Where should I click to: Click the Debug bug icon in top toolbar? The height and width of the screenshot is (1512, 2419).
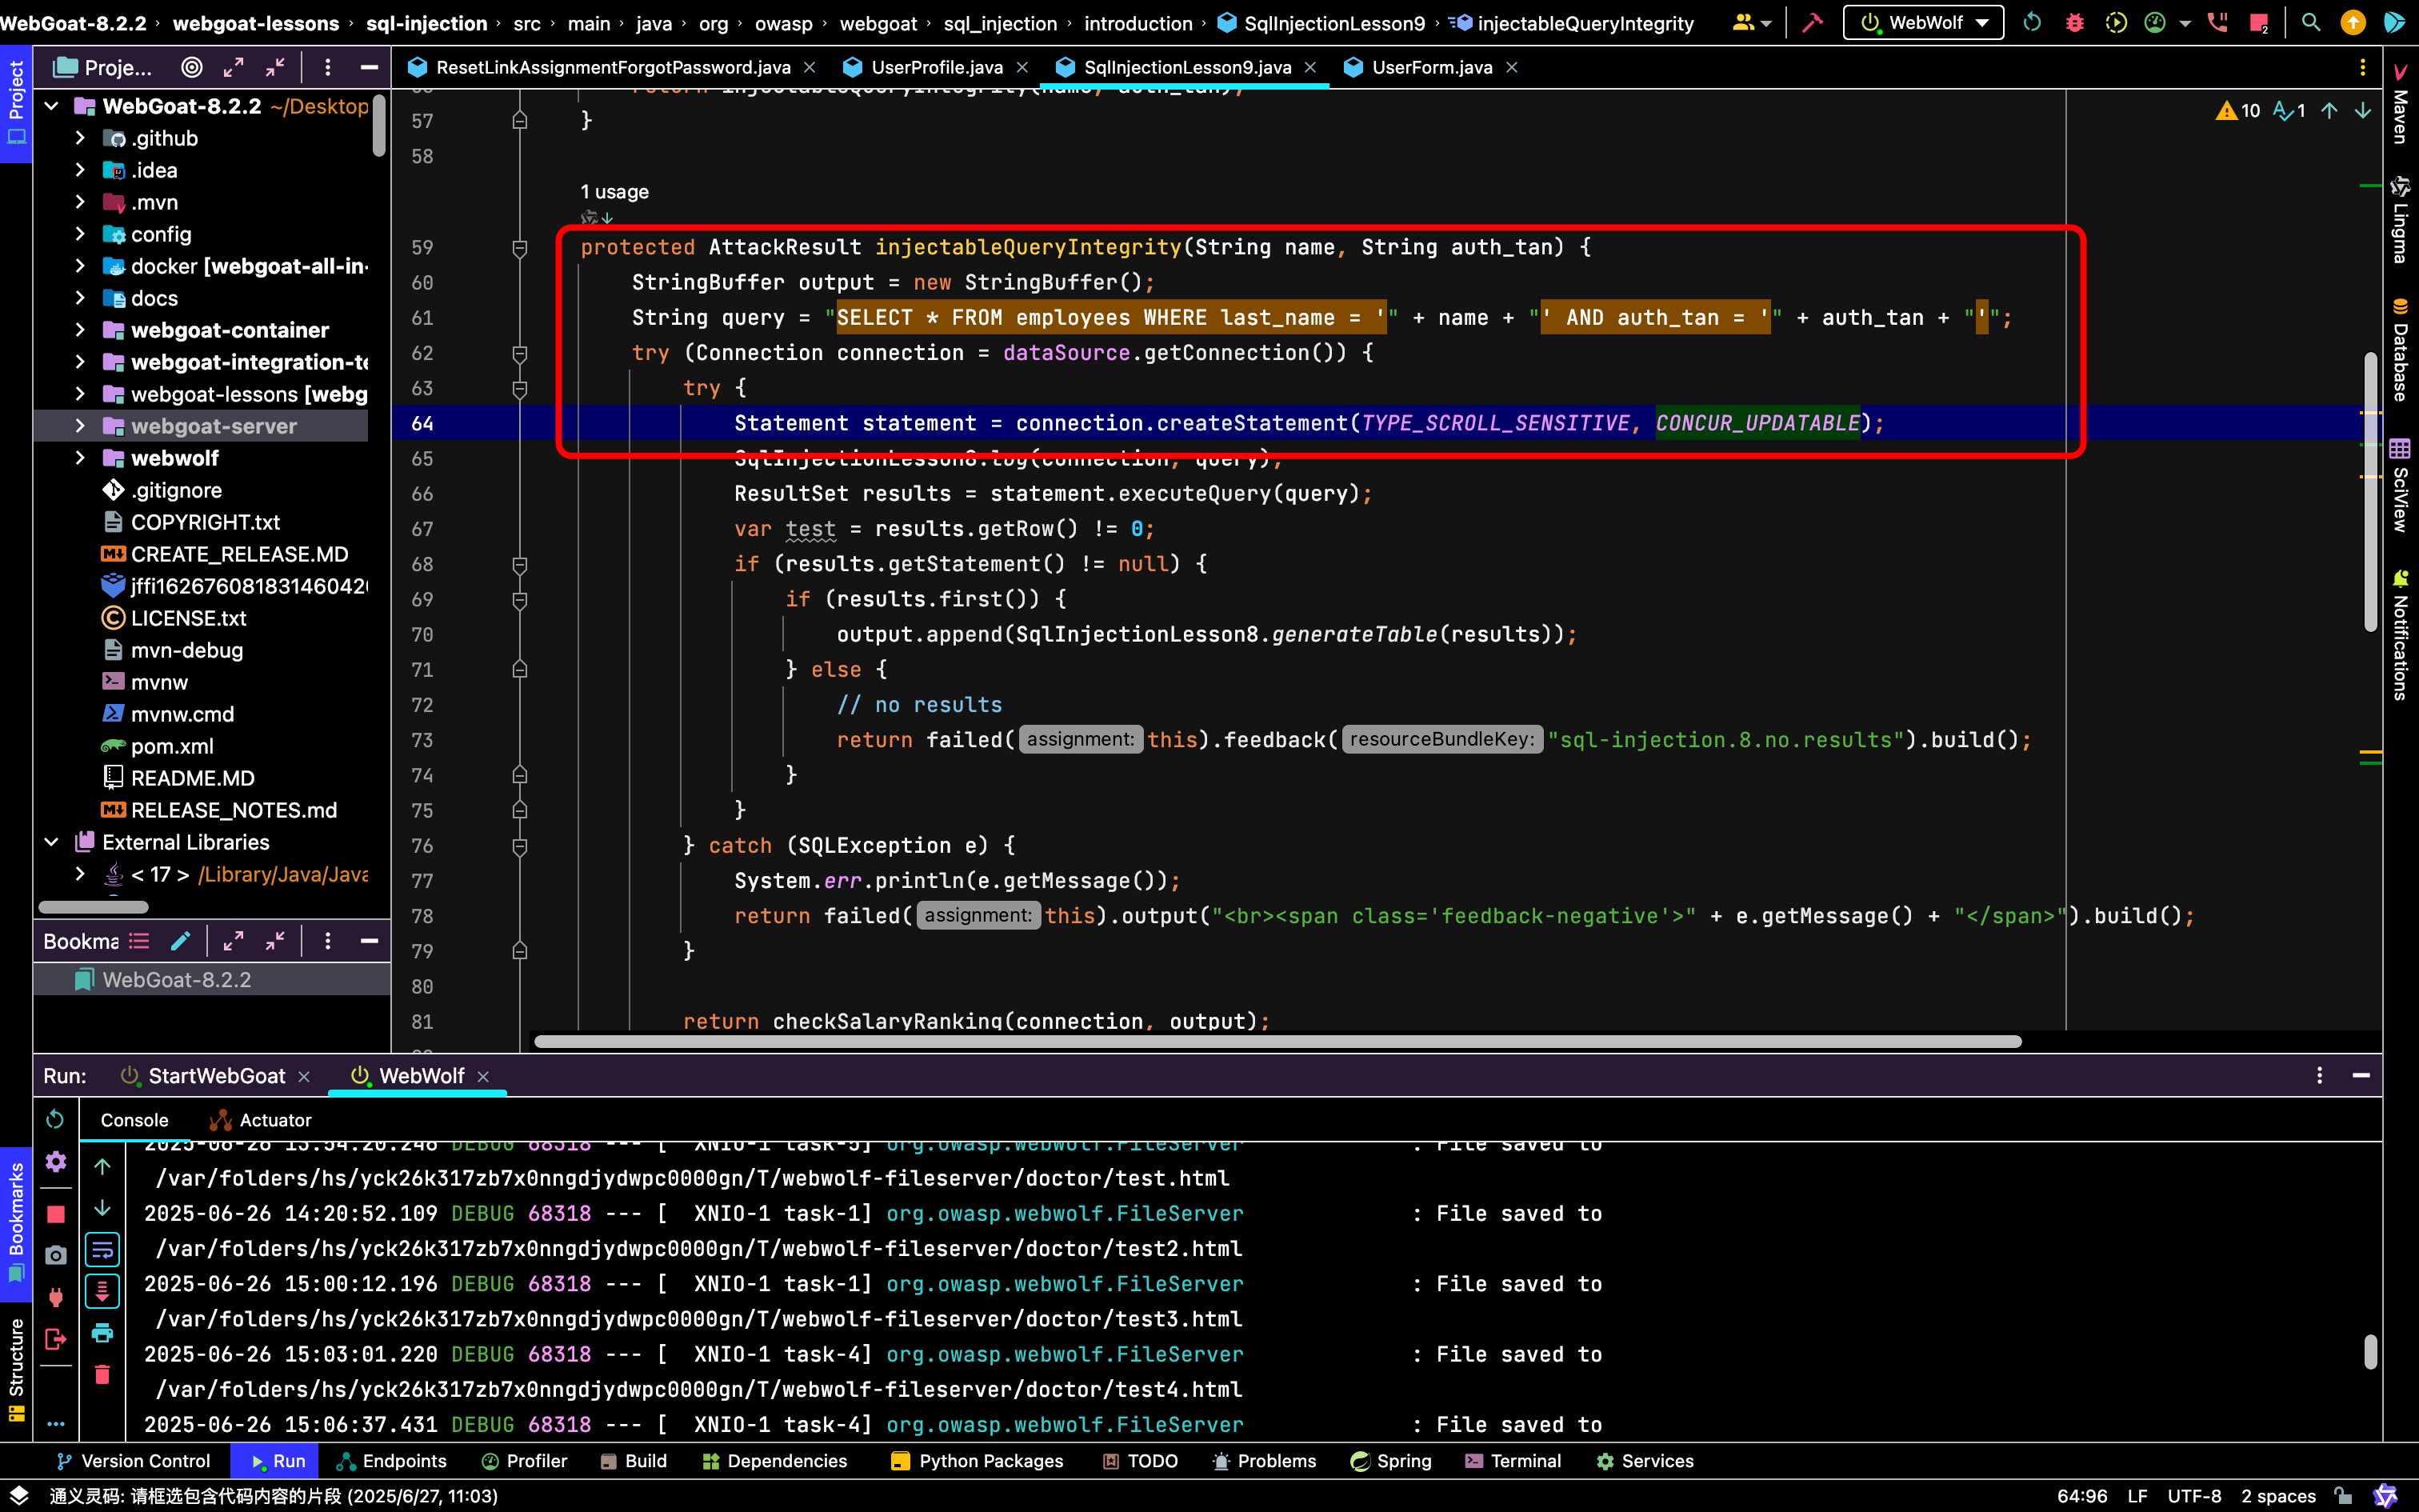[x=2074, y=22]
